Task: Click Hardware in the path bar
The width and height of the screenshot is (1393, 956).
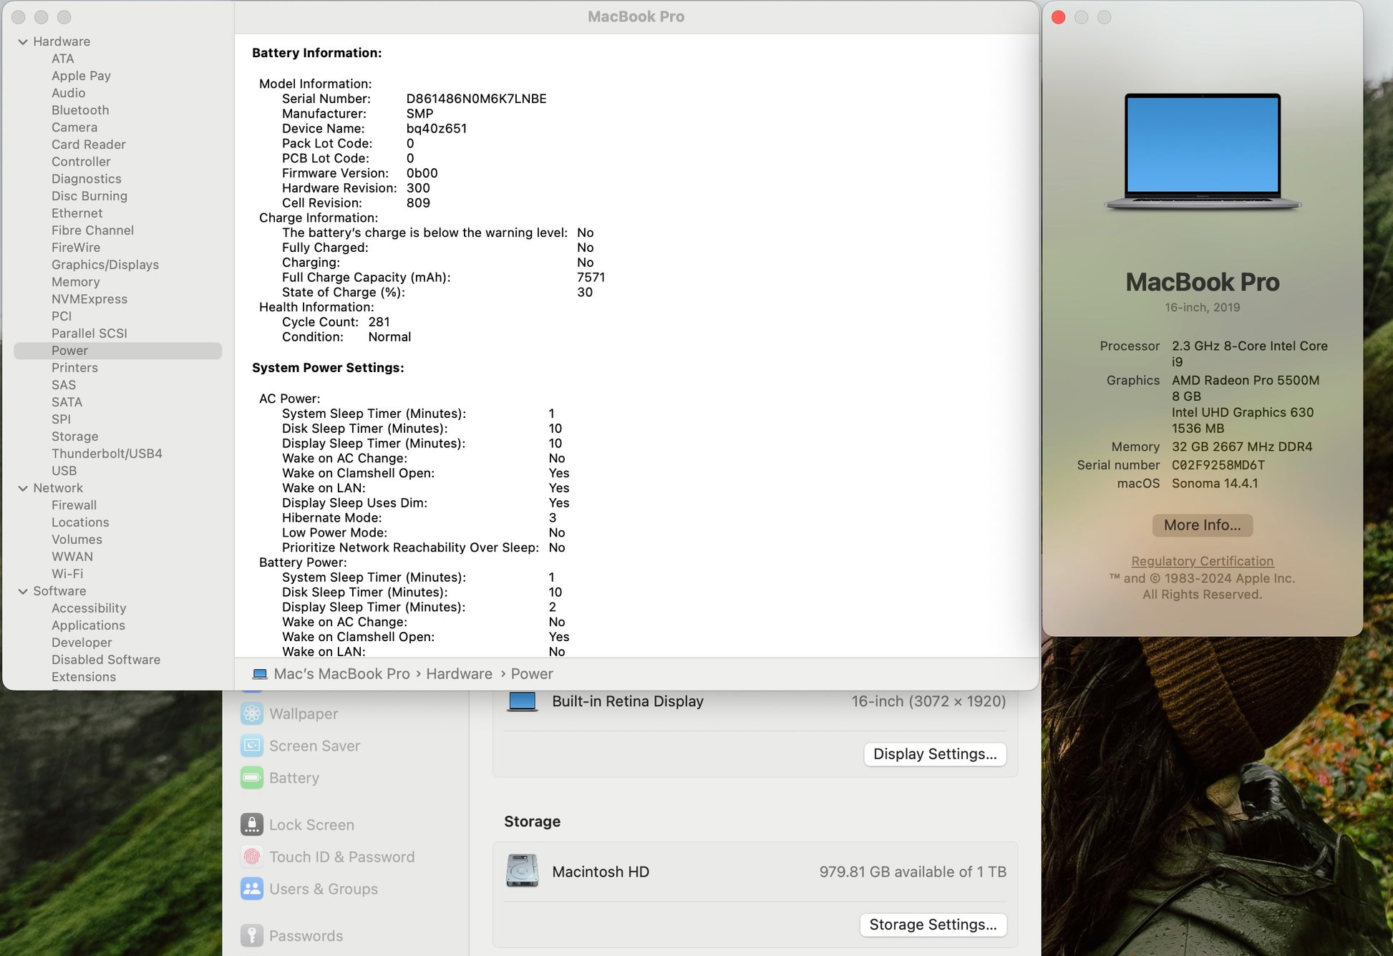Action: click(459, 674)
